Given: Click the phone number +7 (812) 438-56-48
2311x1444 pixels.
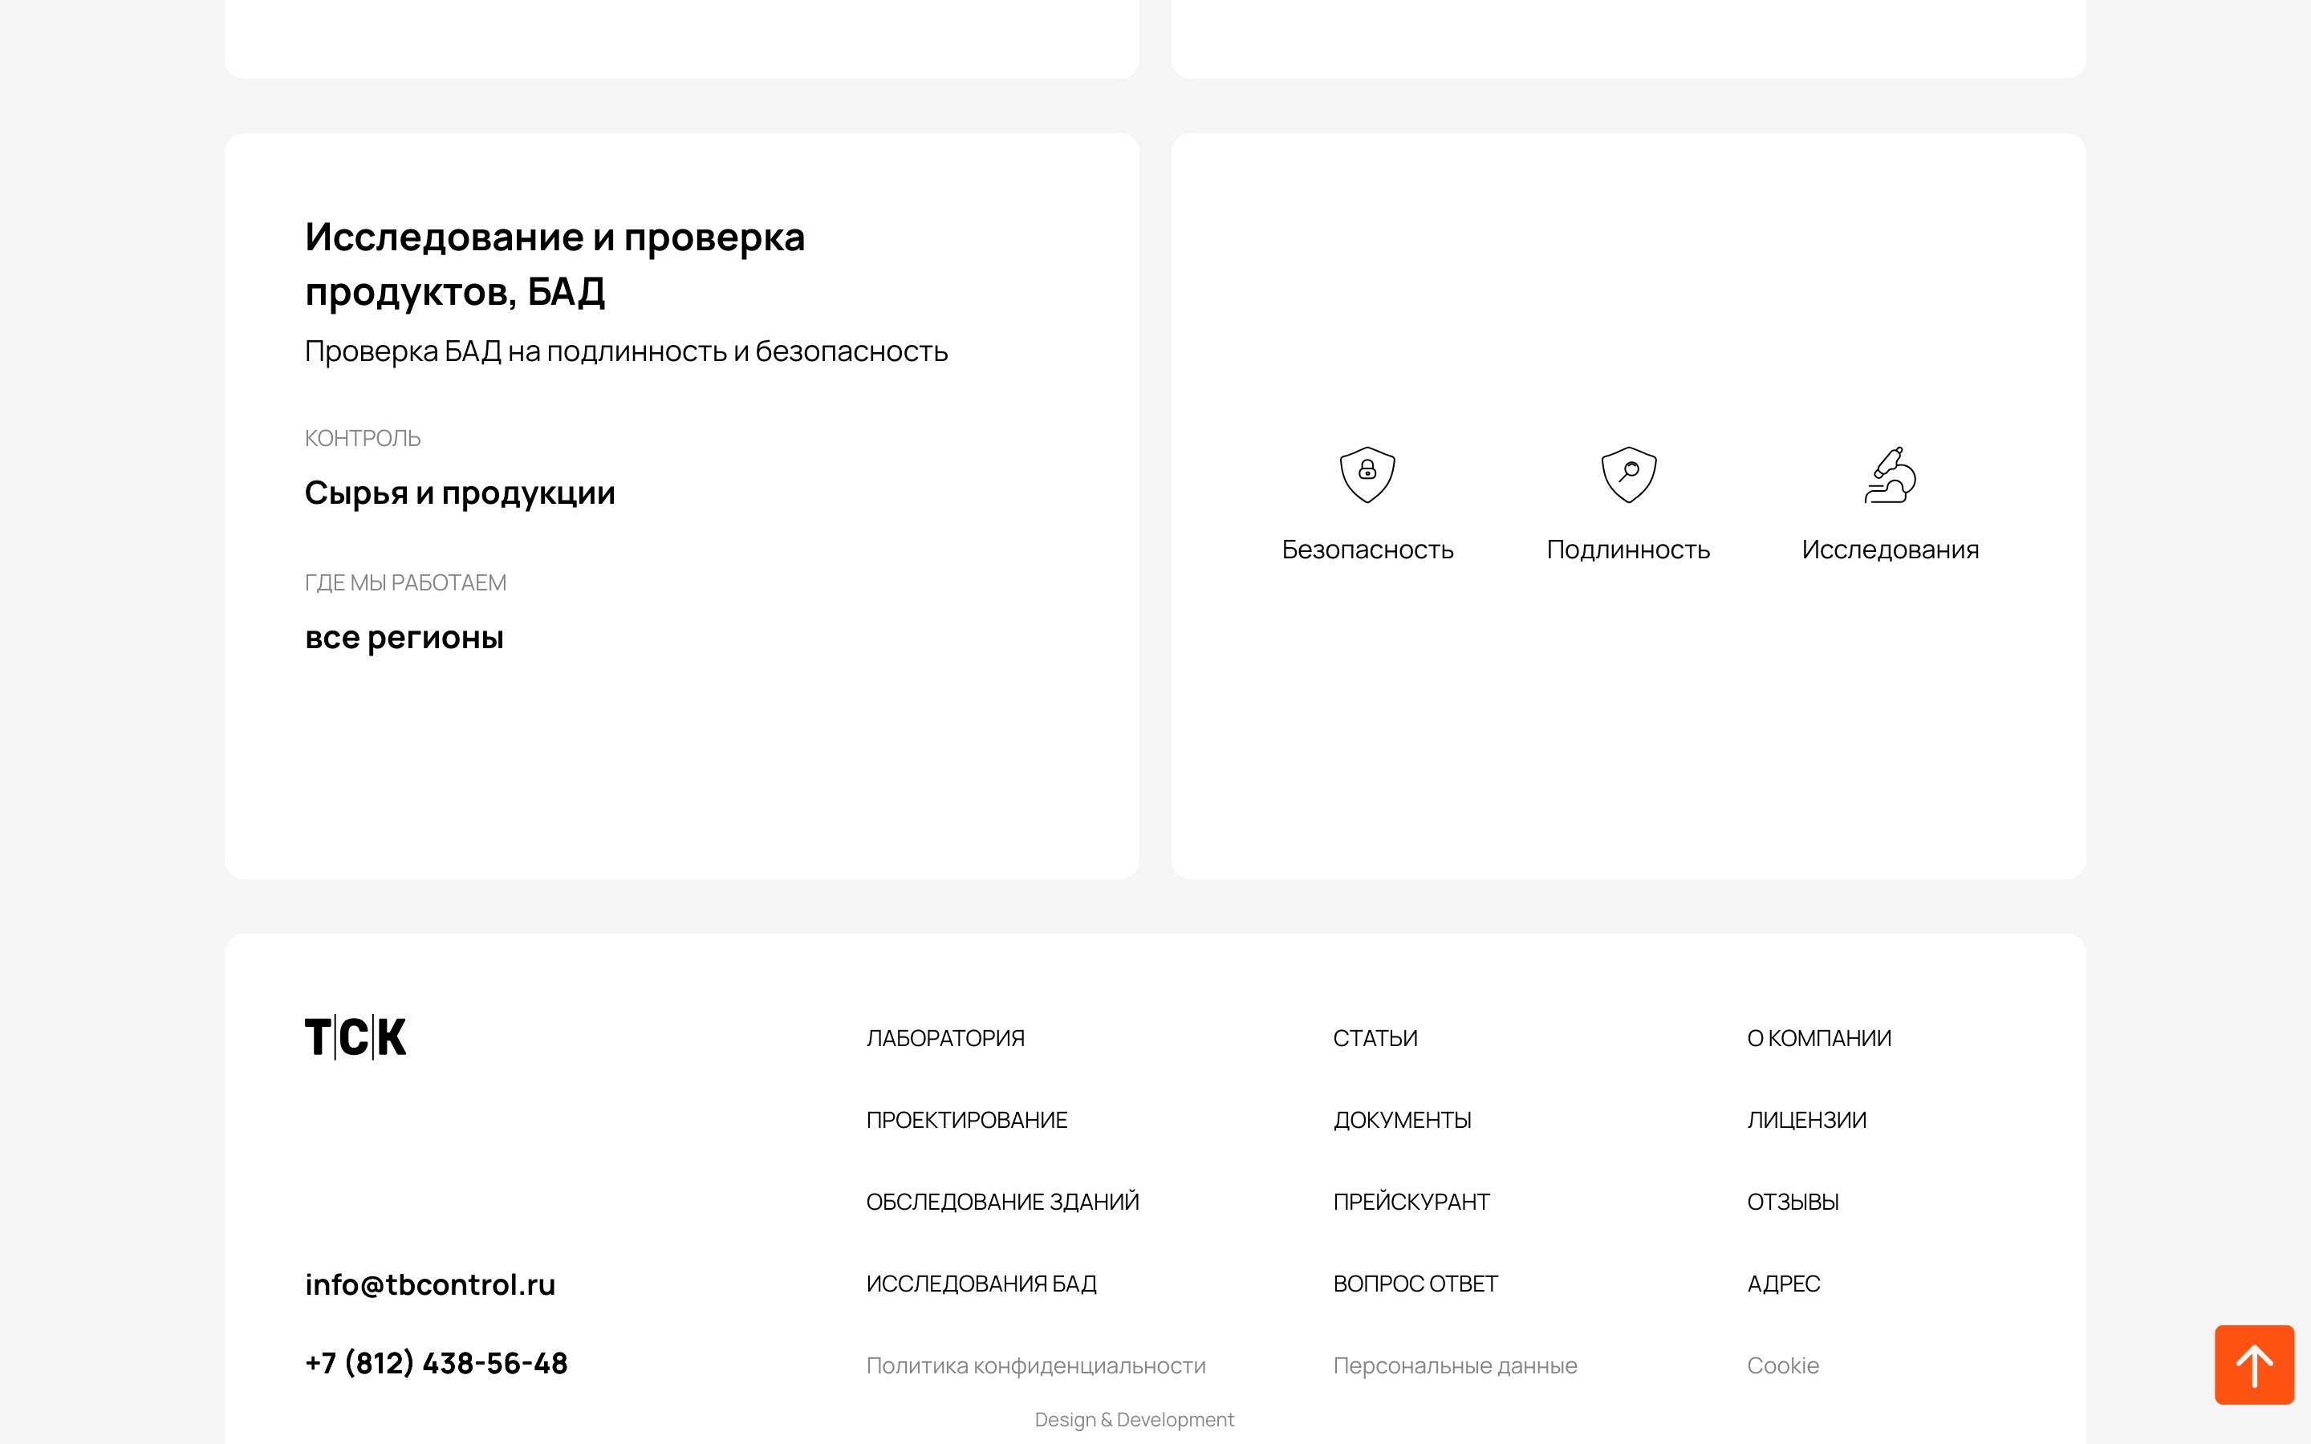Looking at the screenshot, I should (x=436, y=1363).
